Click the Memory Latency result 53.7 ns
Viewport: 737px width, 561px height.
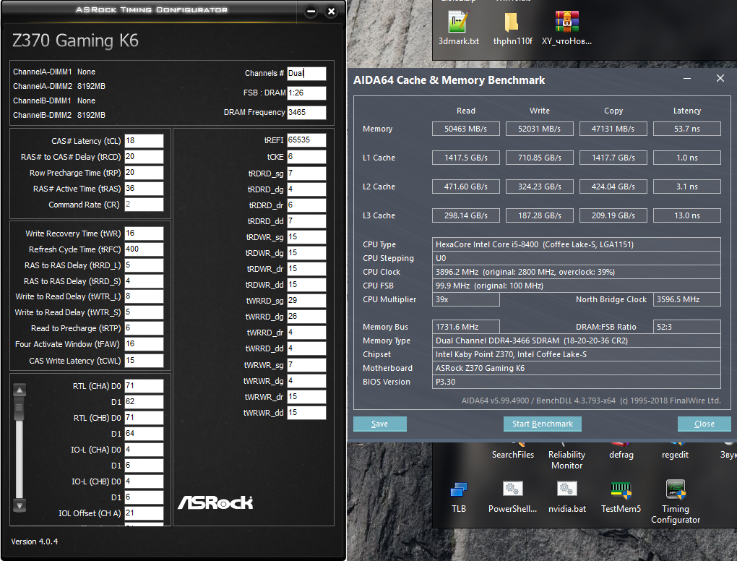pos(686,129)
